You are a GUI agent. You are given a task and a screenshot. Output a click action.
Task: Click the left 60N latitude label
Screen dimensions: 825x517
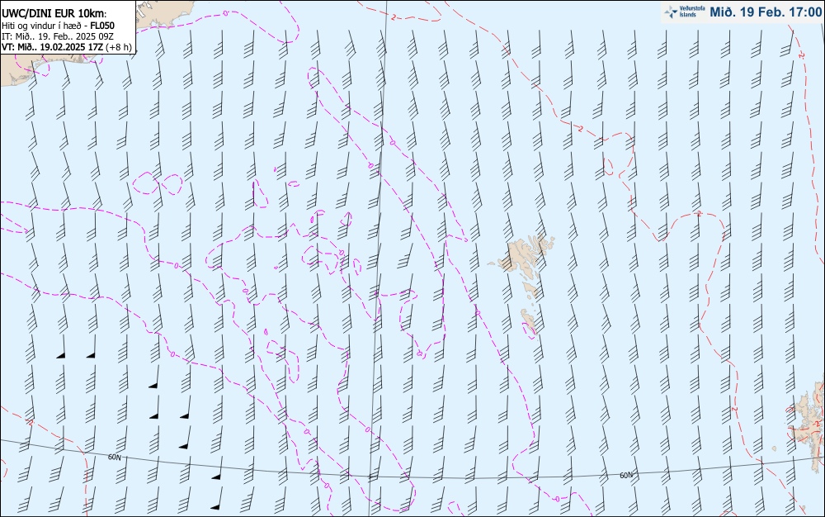coord(114,457)
